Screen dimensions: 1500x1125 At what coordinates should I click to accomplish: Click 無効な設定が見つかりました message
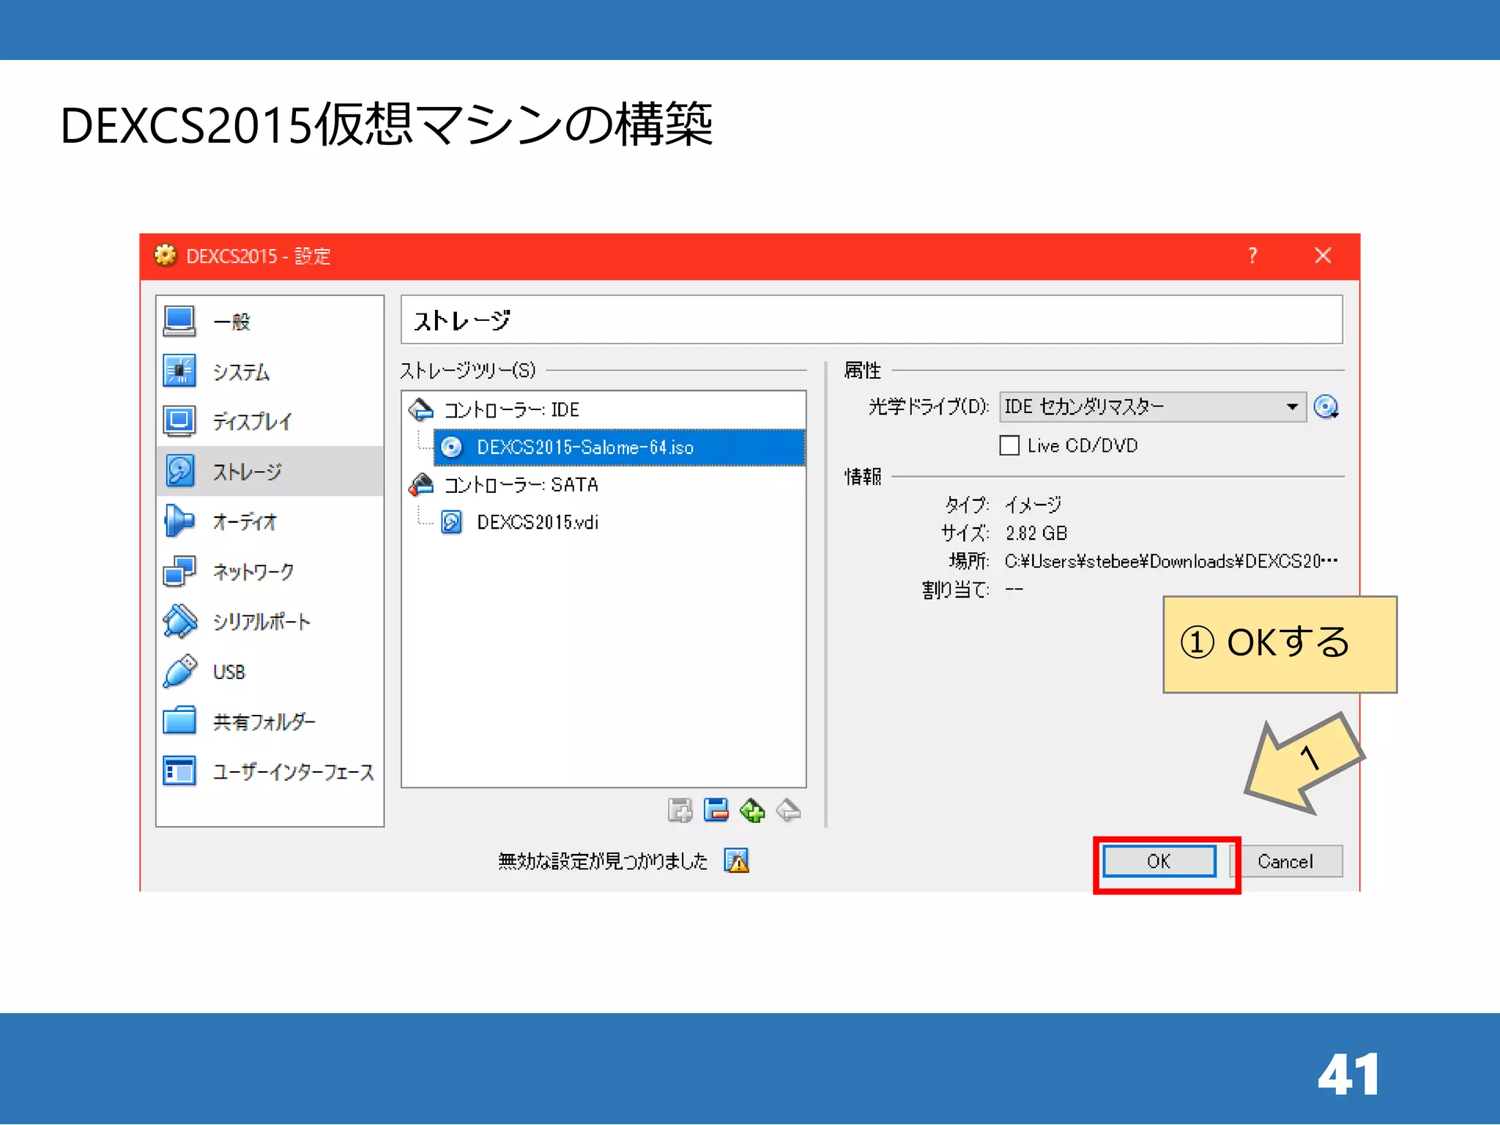click(603, 861)
